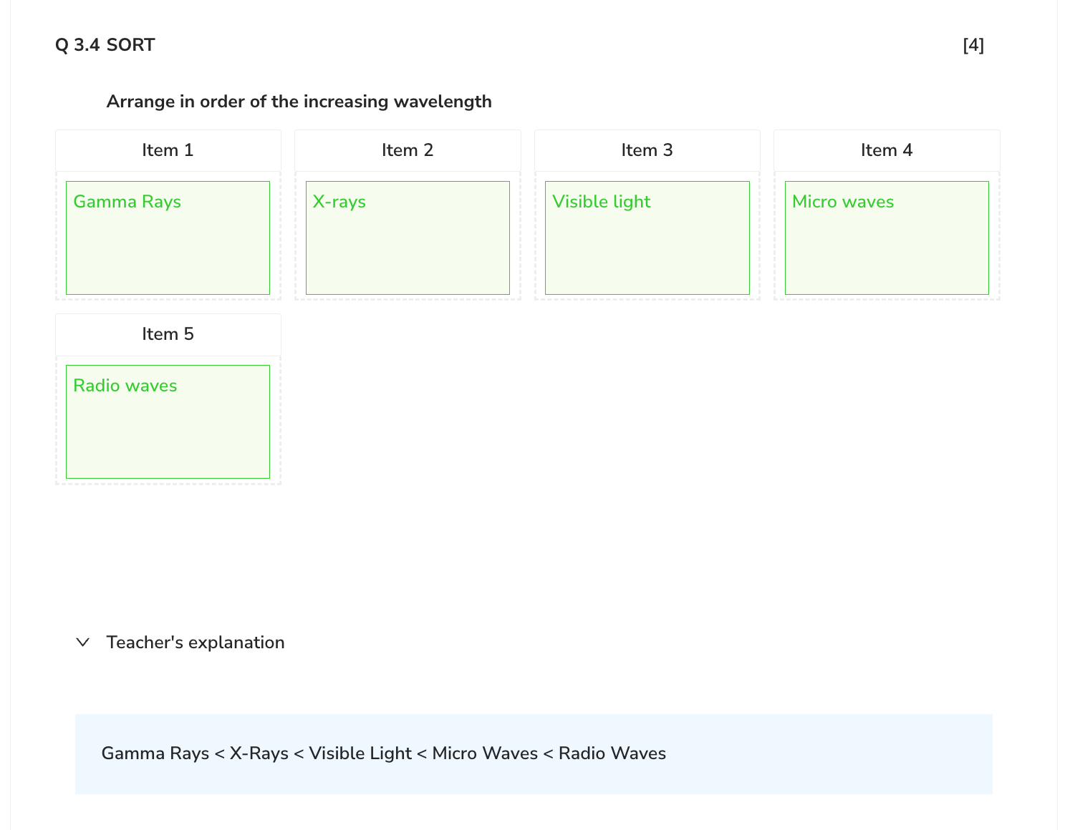Click the increasing wavelength instruction text

point(299,102)
